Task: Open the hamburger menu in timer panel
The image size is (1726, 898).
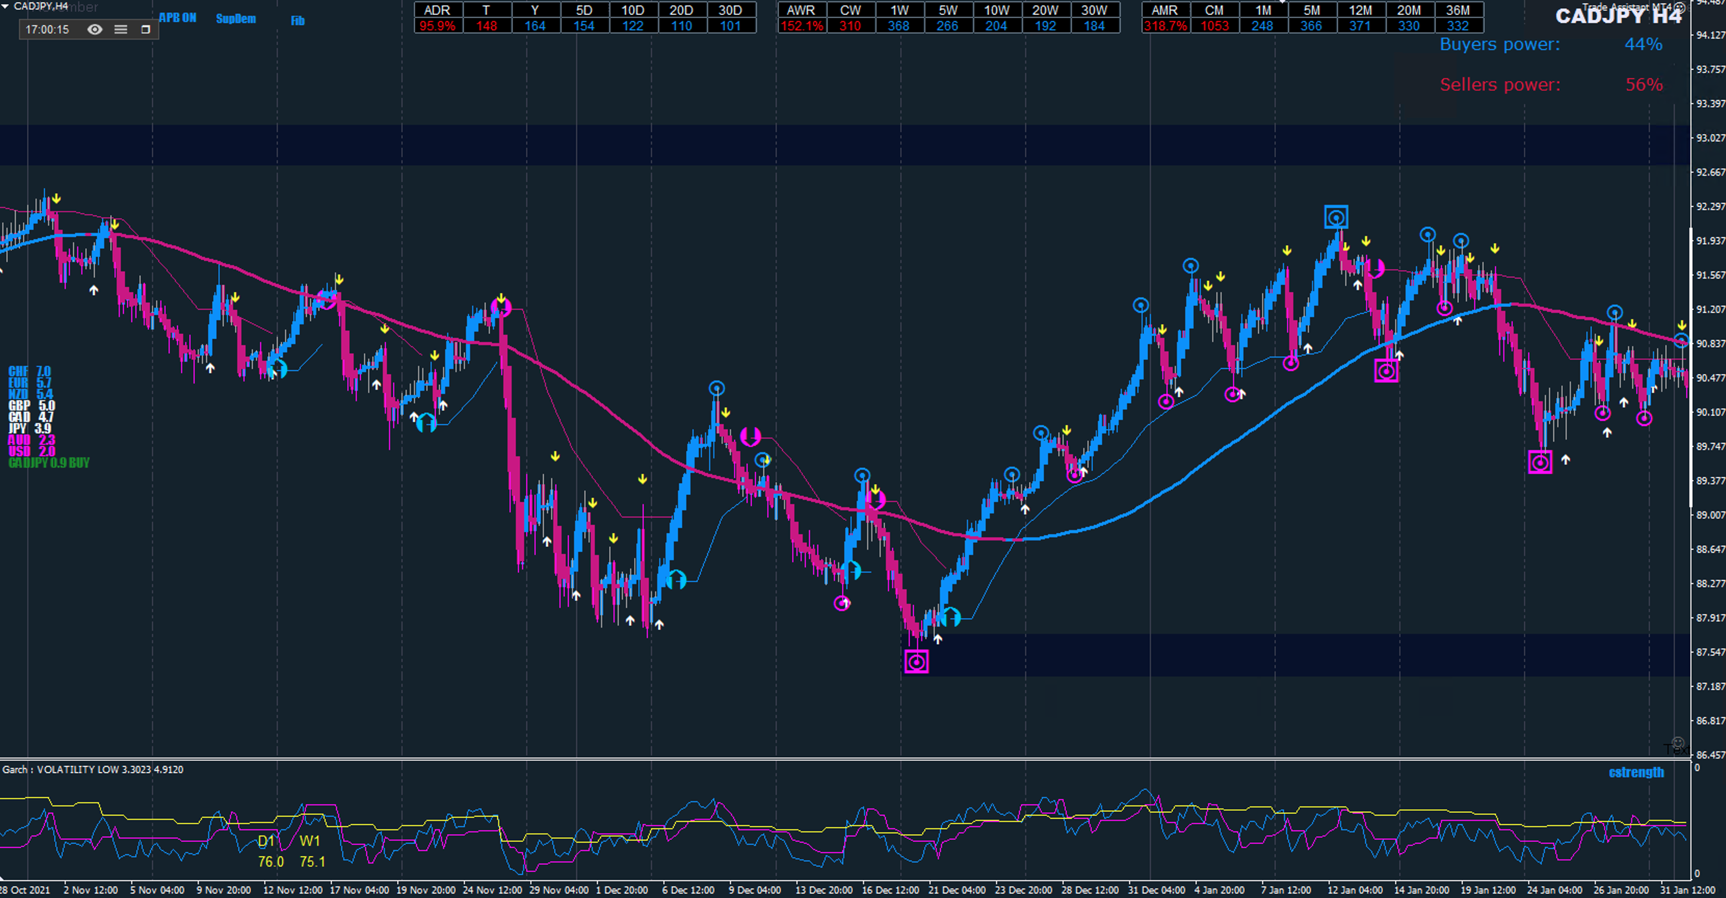Action: click(121, 30)
